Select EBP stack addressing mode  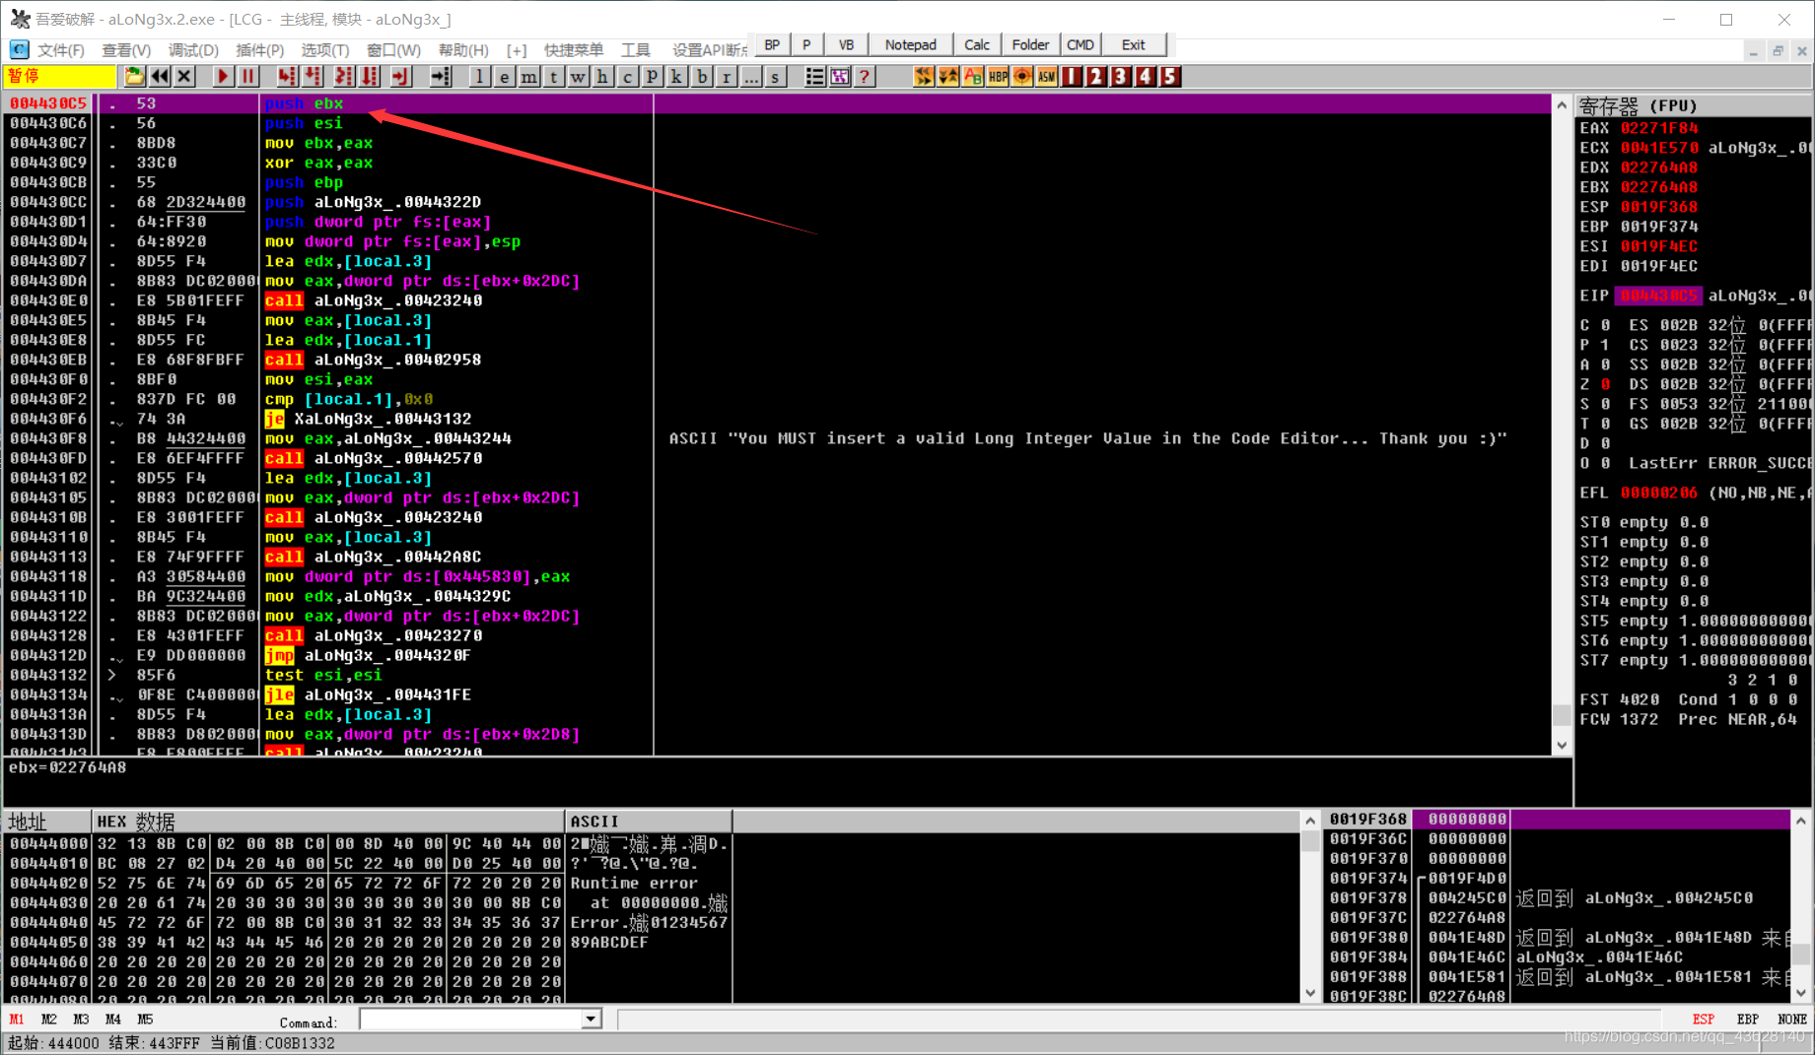click(x=1748, y=1020)
